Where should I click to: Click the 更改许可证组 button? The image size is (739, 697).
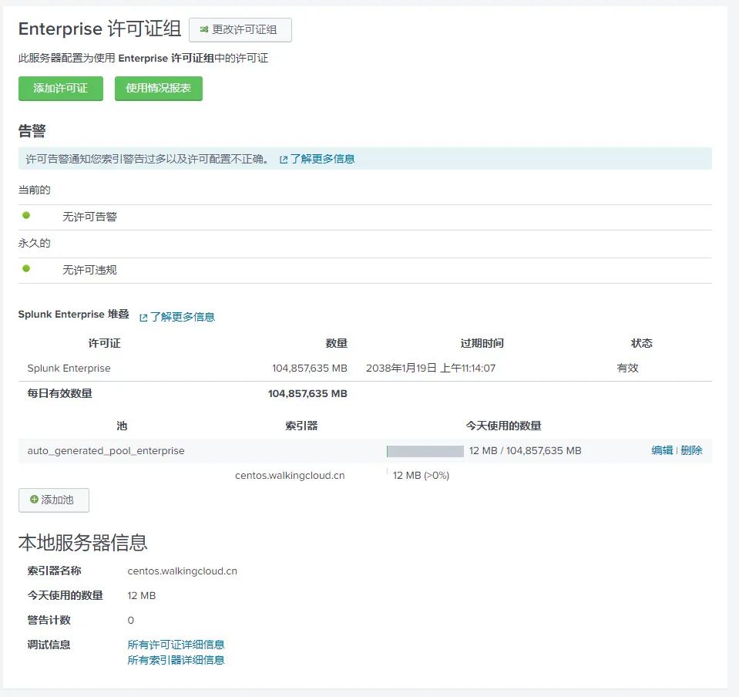(x=240, y=30)
